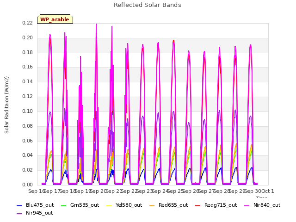This screenshot has height=222, width=296.
Task: Click the green Grn535_out legend swatch
Action: pyautogui.click(x=64, y=205)
